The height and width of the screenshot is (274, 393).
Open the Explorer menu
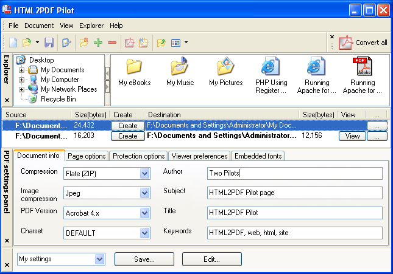click(91, 26)
